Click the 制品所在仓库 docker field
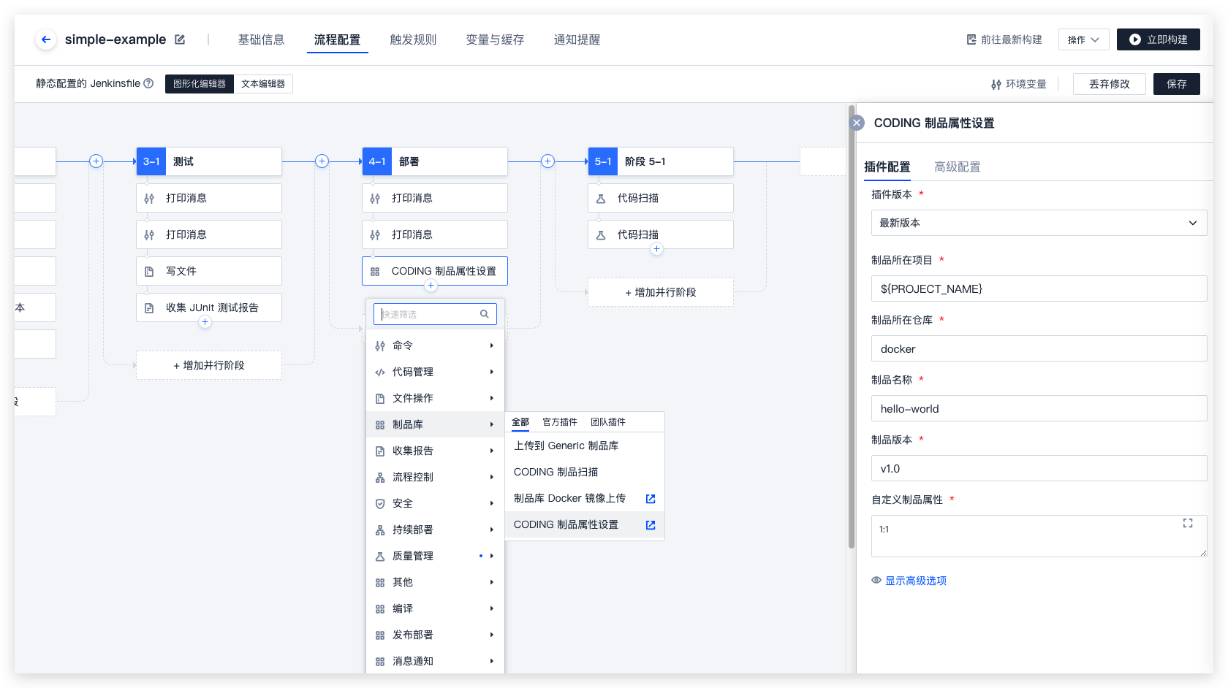Viewport: 1228px width, 688px height. [1039, 348]
